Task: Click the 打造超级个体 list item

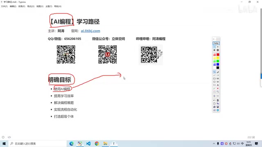Action: [x=64, y=116]
